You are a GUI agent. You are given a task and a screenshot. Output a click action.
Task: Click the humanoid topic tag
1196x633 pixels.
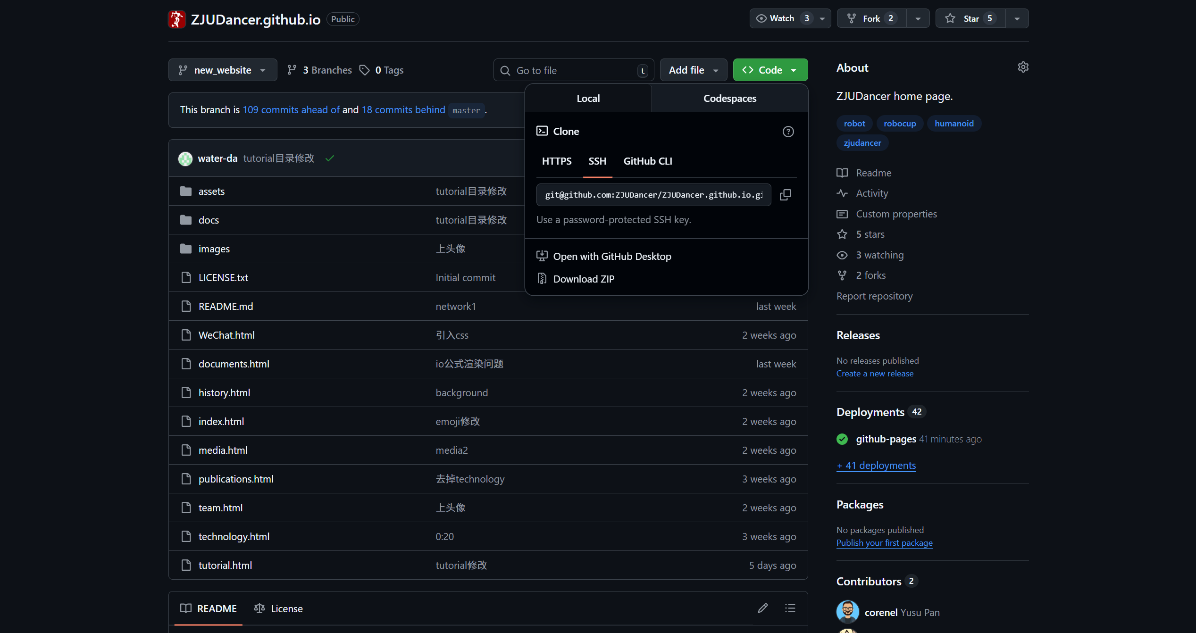[954, 123]
